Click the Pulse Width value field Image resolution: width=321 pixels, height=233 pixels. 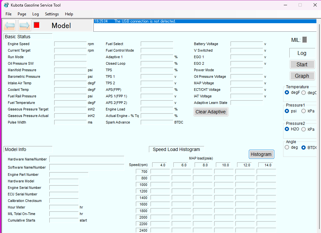point(71,122)
